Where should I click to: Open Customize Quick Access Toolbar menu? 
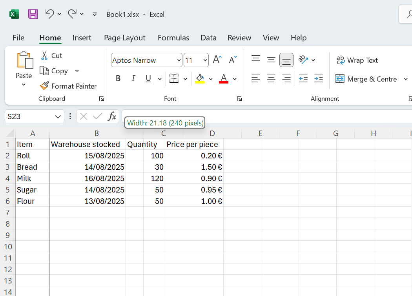pos(95,14)
